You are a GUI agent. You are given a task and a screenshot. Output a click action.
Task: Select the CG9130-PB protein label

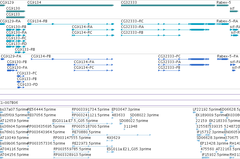pos(17,62)
